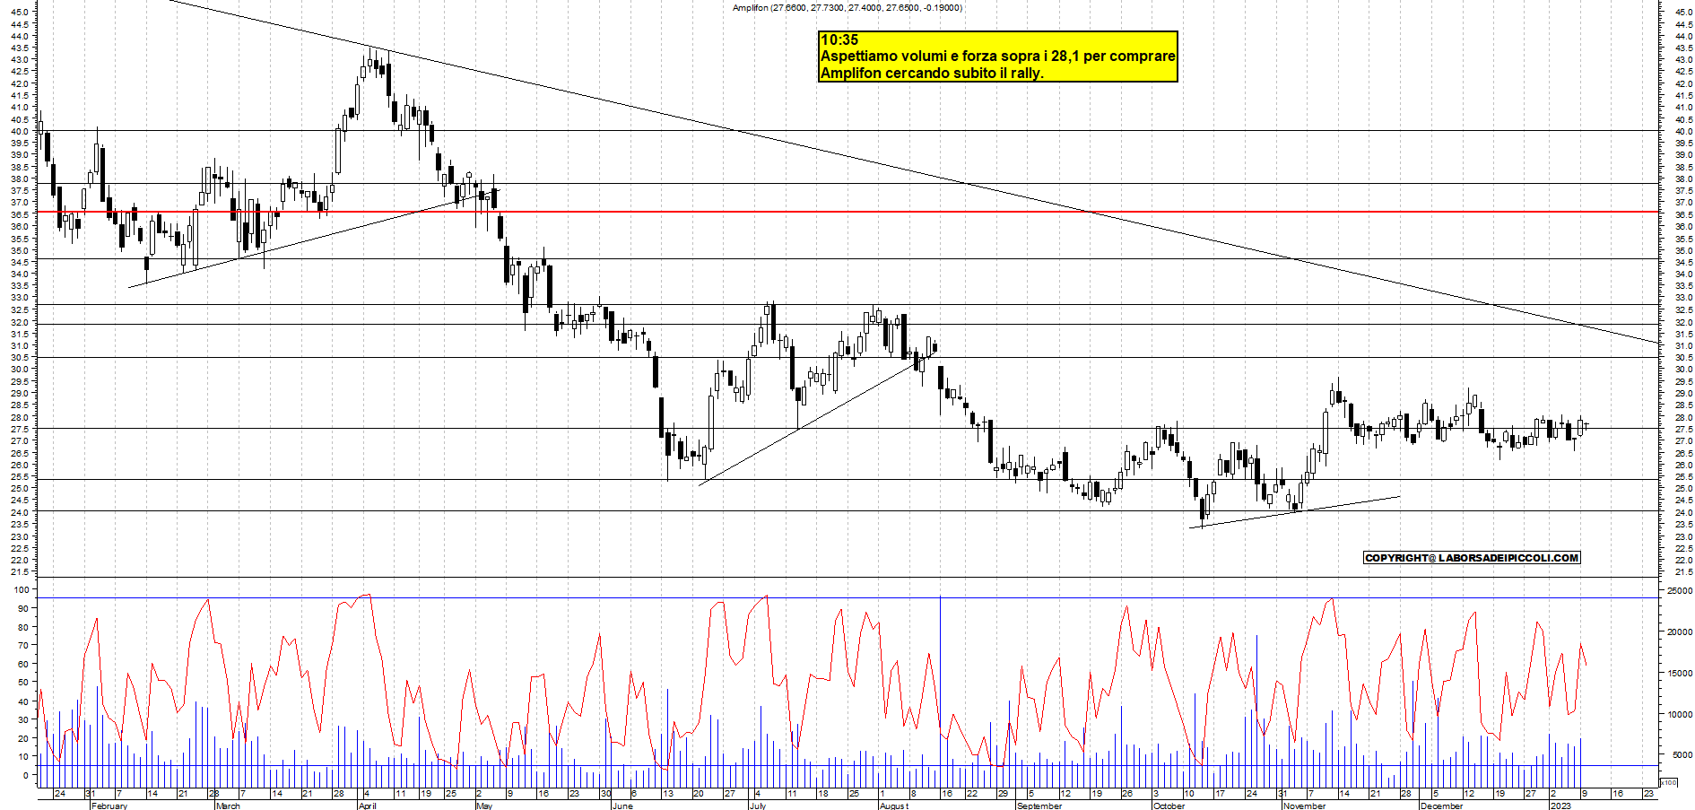Click the Amplifon chart title with price values
The width and height of the screenshot is (1695, 810).
tap(847, 8)
